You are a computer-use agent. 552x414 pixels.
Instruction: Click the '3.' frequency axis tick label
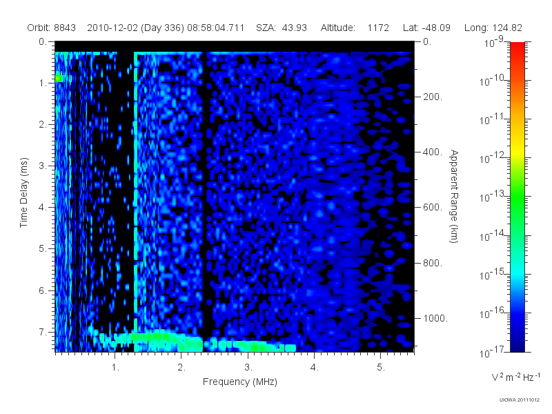(x=248, y=368)
